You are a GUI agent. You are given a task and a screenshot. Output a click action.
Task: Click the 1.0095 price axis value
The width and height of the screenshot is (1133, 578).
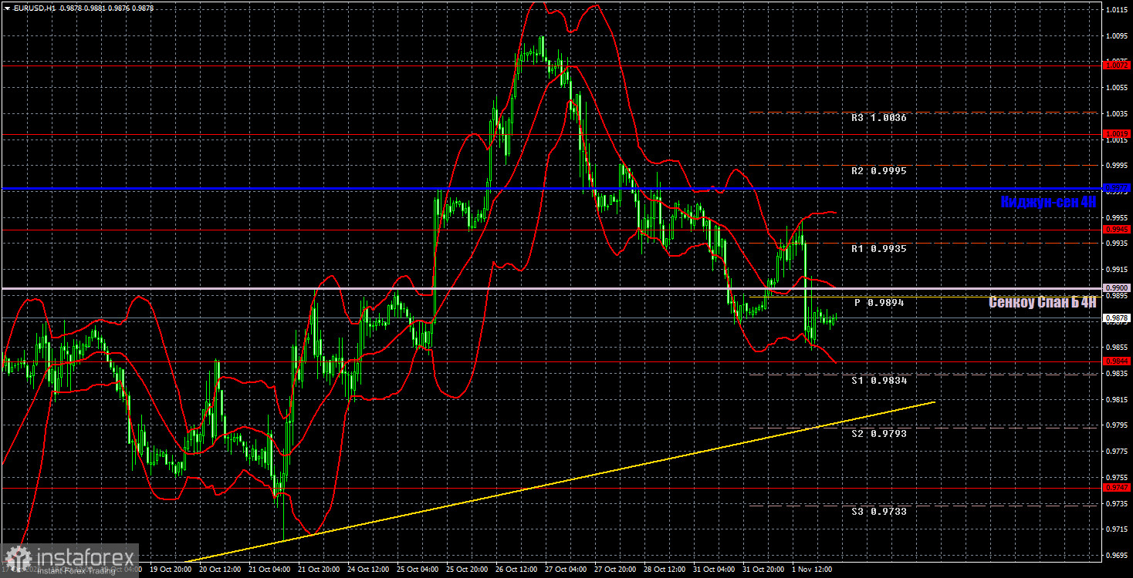1117,35
